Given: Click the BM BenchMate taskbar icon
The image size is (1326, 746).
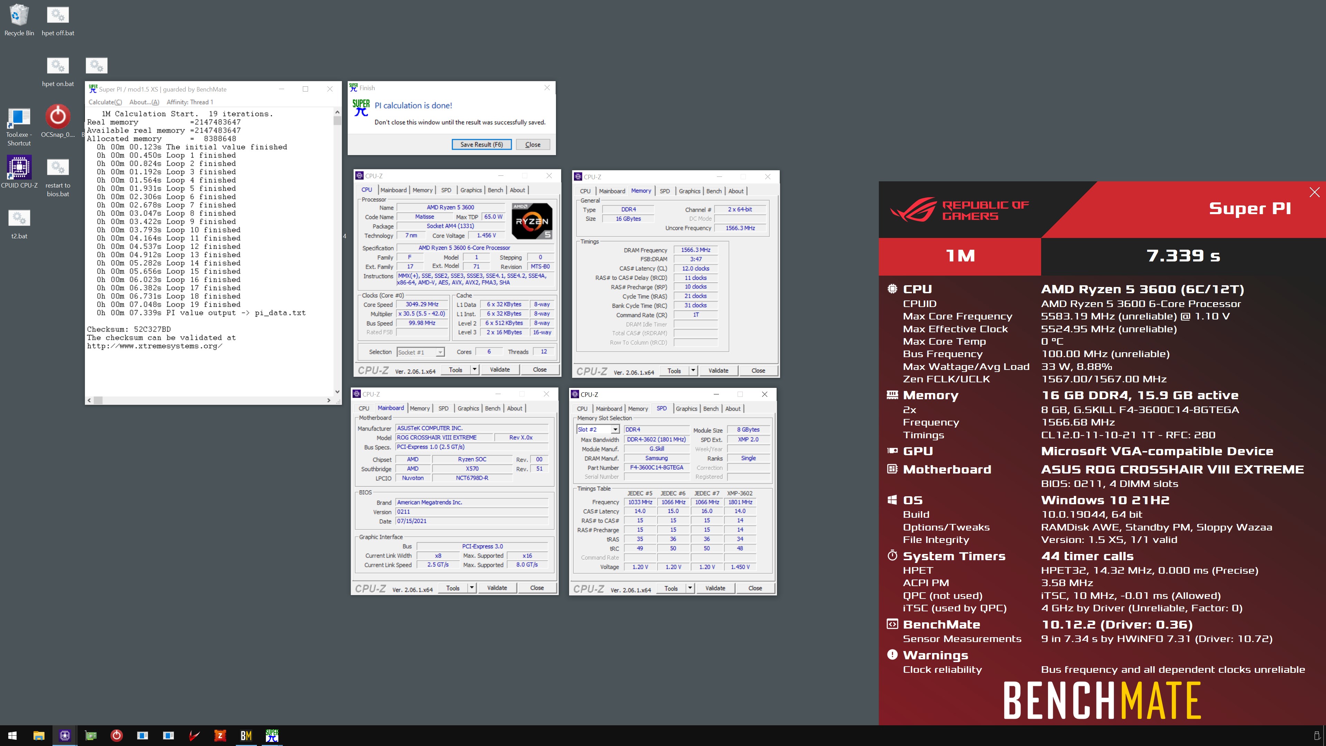Looking at the screenshot, I should tap(246, 736).
